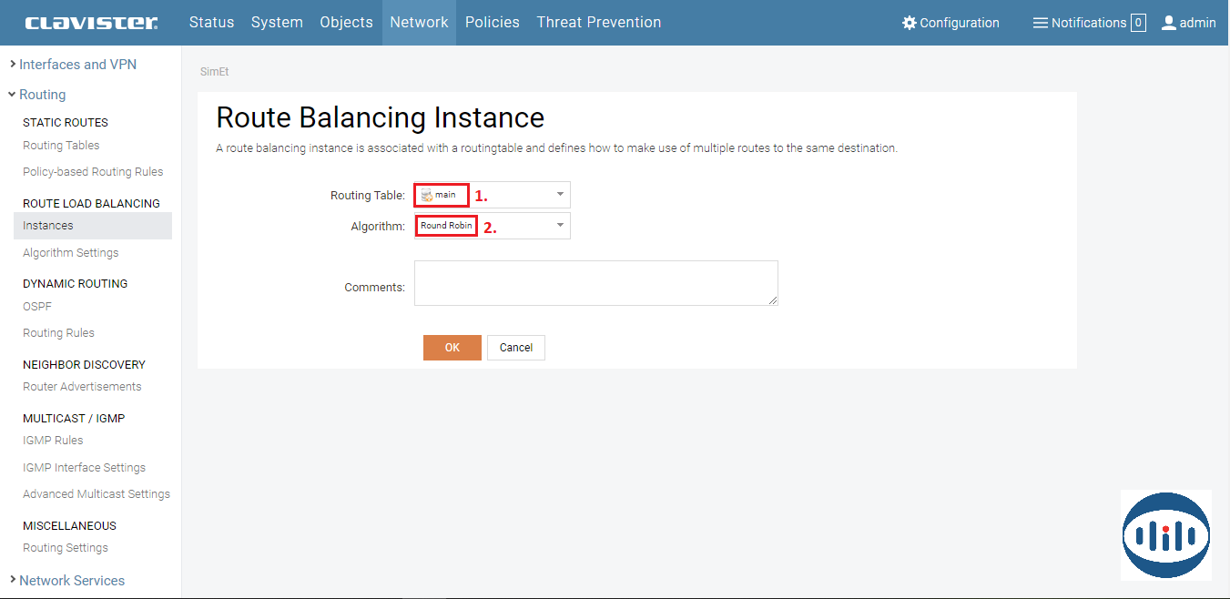
Task: Click the admin user icon
Action: tap(1169, 23)
